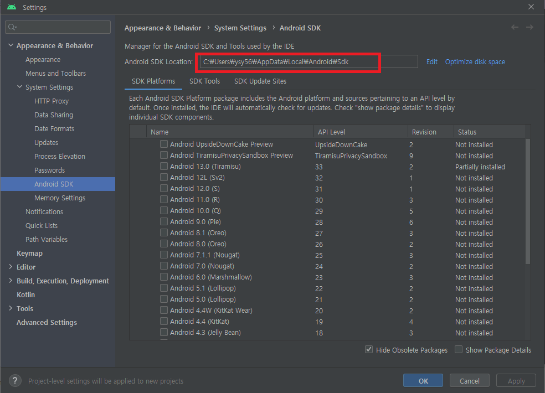This screenshot has width=545, height=393.
Task: Click SDK platforms list scrollbar
Action: pos(528,201)
